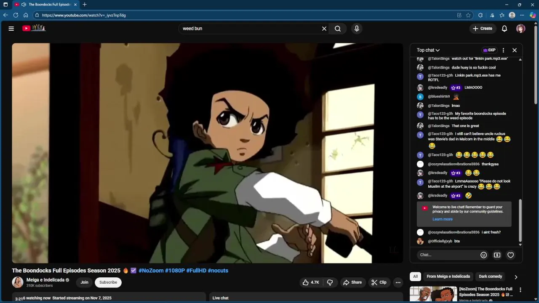Like the video with 4.7K likes
The width and height of the screenshot is (539, 303).
311,282
